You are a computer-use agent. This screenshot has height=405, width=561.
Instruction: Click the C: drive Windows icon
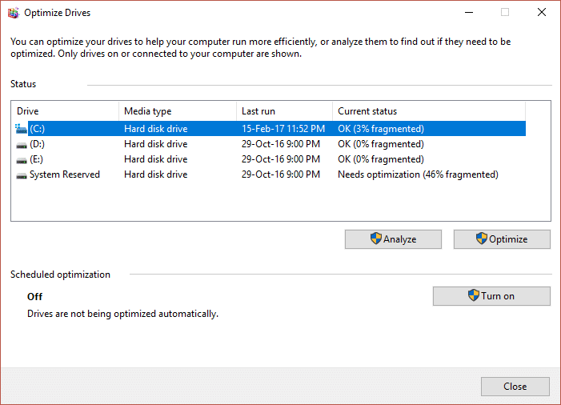pos(21,128)
